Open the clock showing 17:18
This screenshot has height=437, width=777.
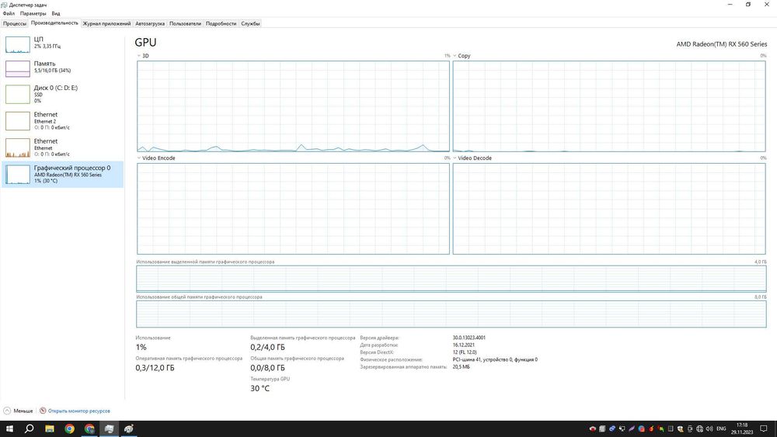[x=742, y=428]
